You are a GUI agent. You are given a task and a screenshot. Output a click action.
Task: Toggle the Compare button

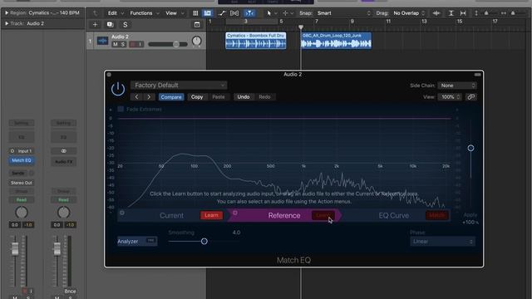click(171, 97)
